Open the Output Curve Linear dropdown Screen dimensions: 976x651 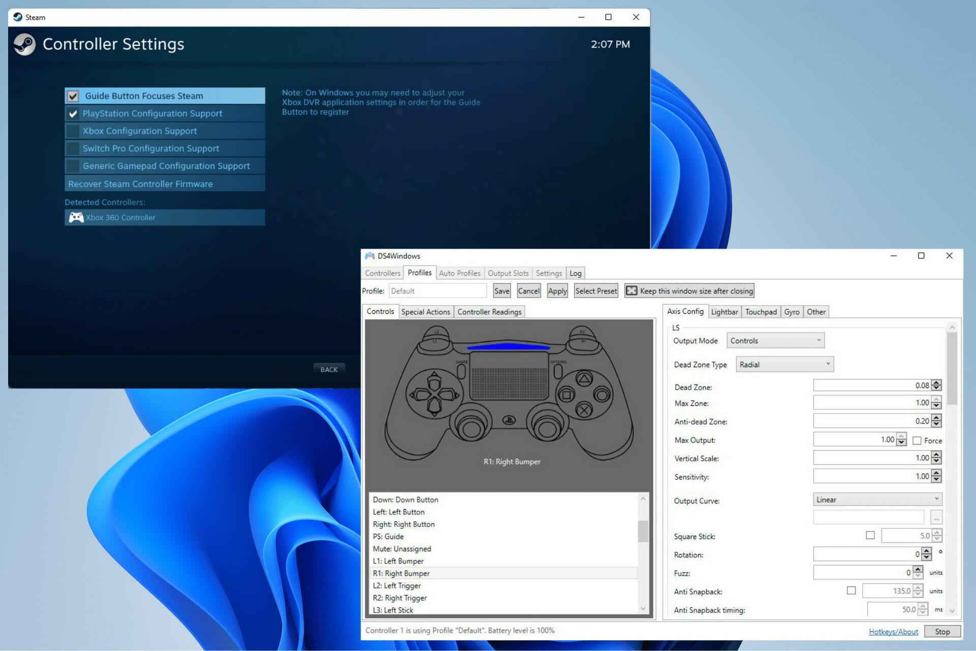(877, 499)
